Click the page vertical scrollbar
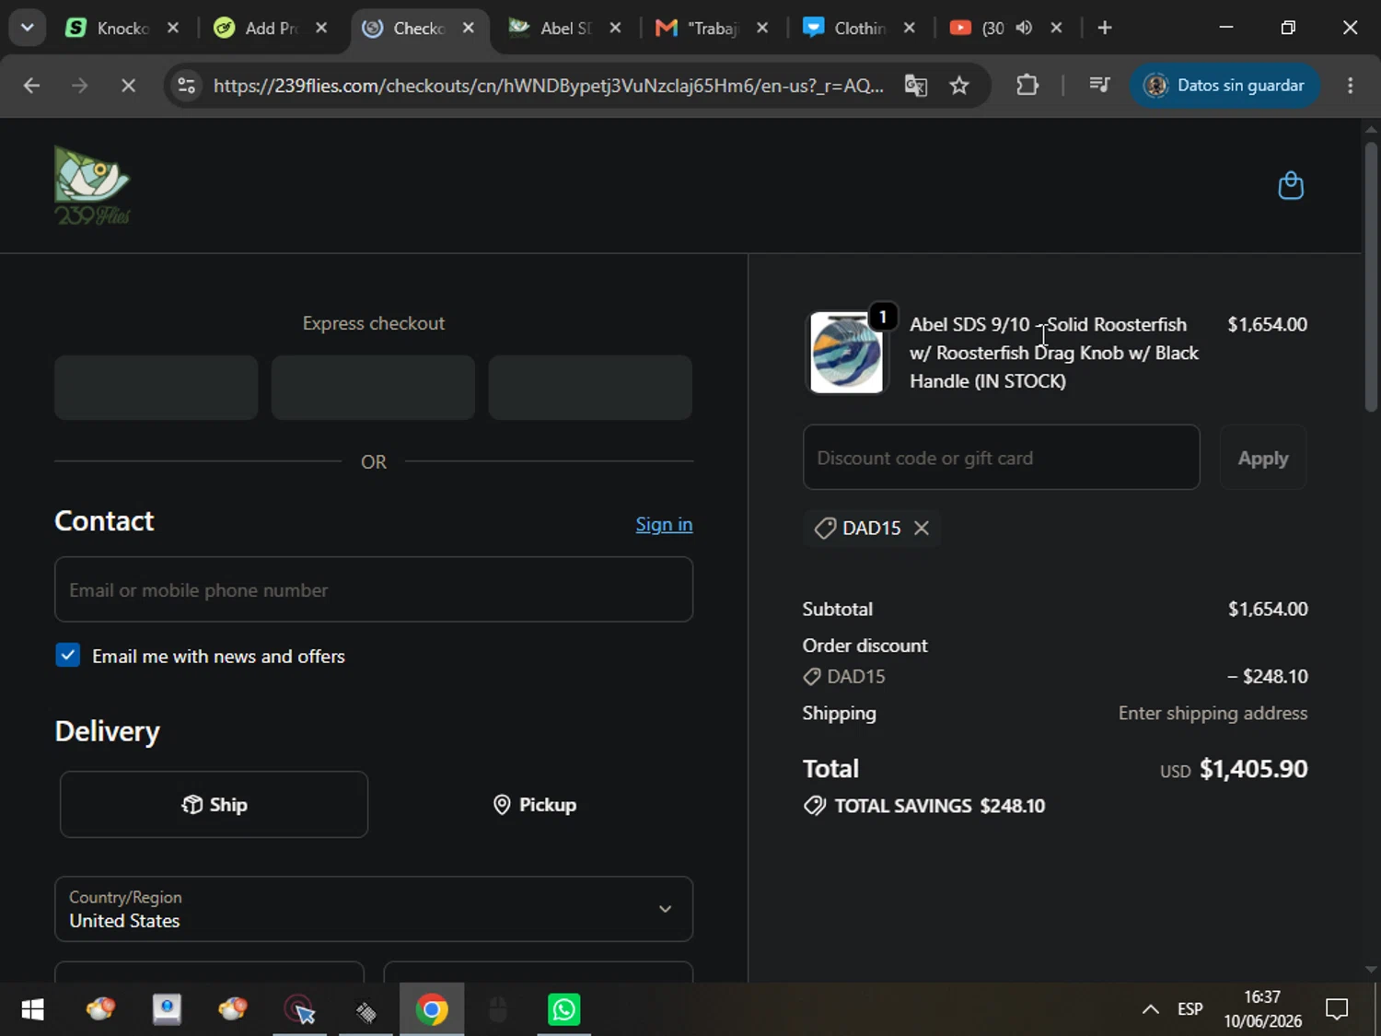Image resolution: width=1381 pixels, height=1036 pixels. coord(1371,276)
